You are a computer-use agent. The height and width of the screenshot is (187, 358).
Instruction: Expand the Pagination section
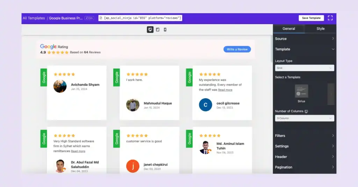(305, 167)
